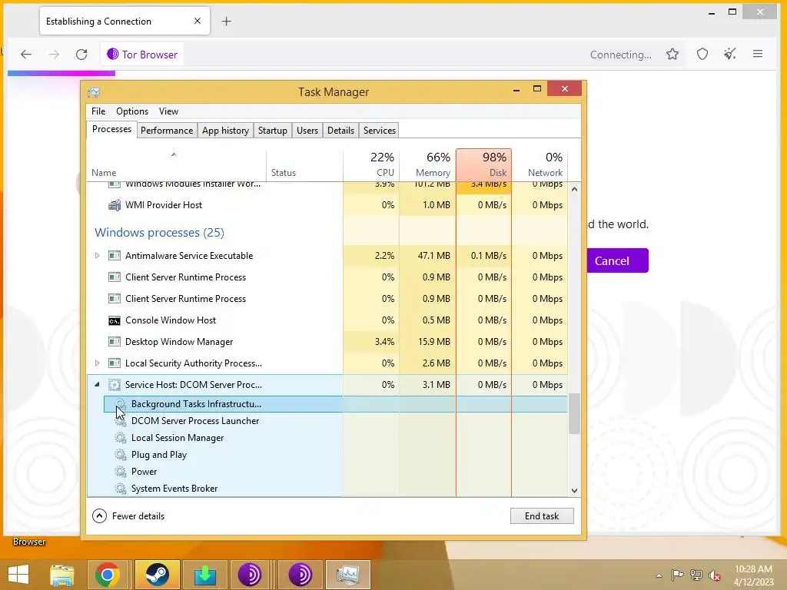Open the Options menu in Task Manager
The width and height of the screenshot is (787, 590).
[132, 111]
